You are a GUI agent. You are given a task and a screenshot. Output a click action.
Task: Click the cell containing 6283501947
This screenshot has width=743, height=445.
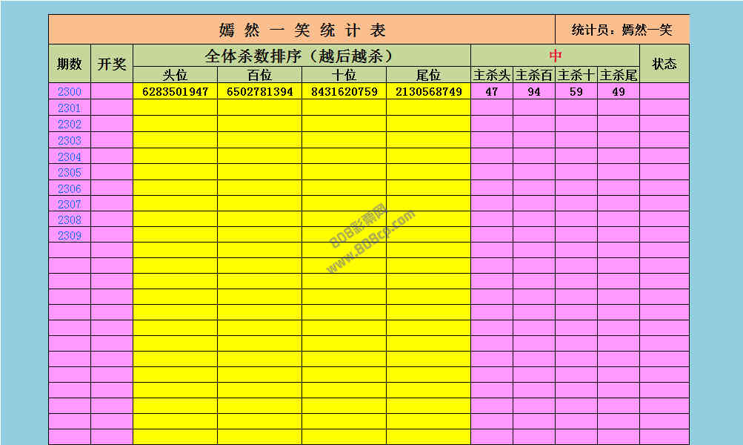coord(175,92)
